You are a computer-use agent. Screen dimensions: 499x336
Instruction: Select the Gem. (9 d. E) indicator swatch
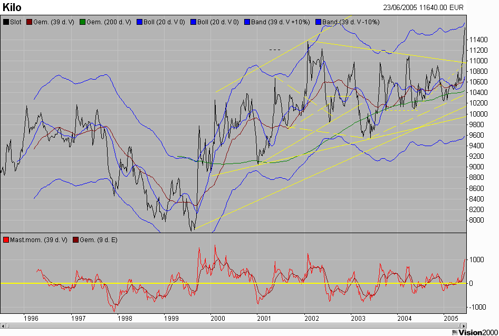coord(76,240)
